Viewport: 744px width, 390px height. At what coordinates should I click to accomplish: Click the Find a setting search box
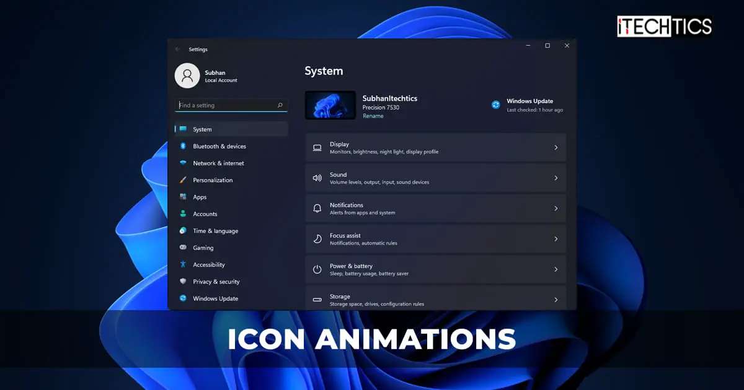coord(231,105)
